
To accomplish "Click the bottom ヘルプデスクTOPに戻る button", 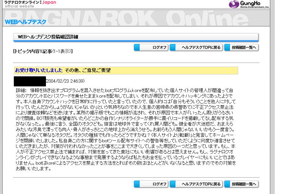I will (x=196, y=184).
